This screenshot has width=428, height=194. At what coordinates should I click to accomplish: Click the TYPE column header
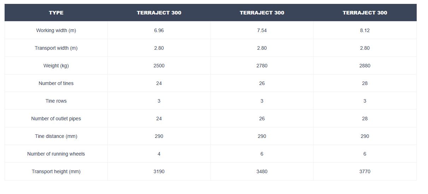pos(56,13)
